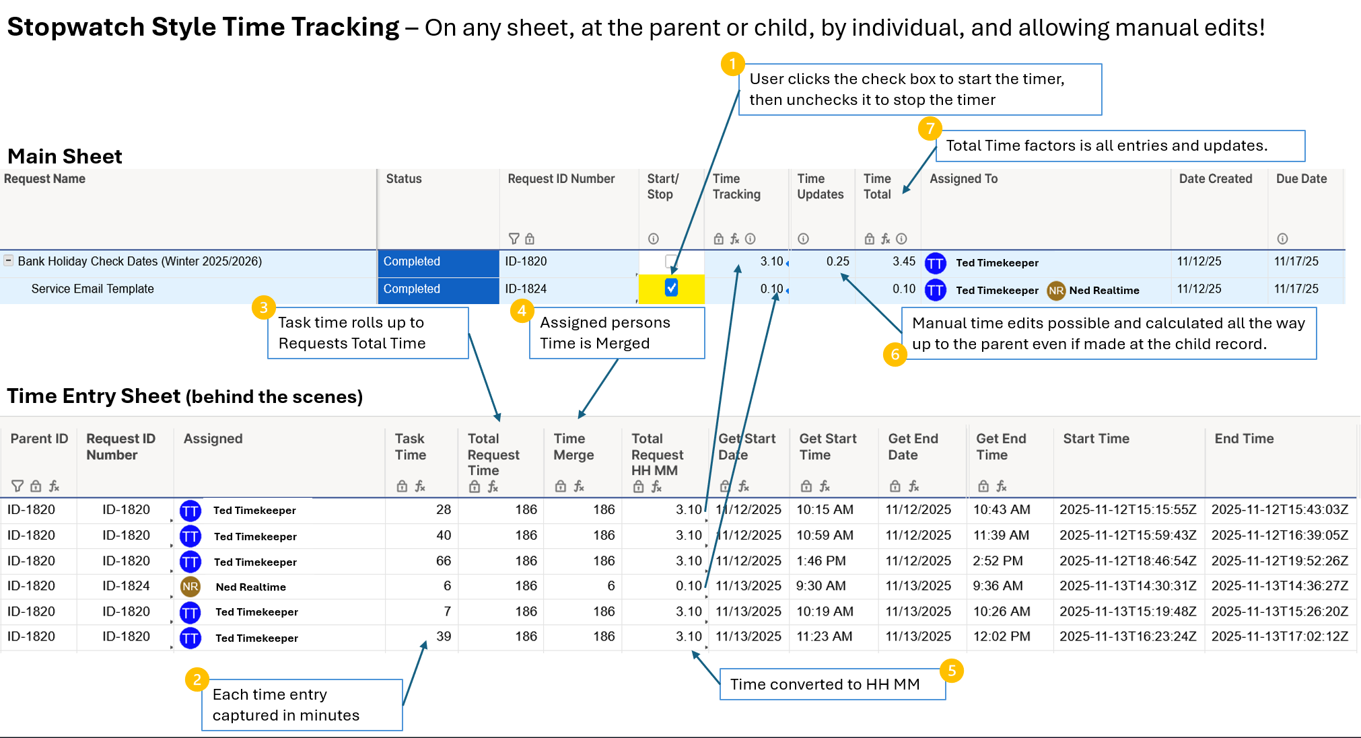Click lock icon in Time Total column header

coord(870,239)
